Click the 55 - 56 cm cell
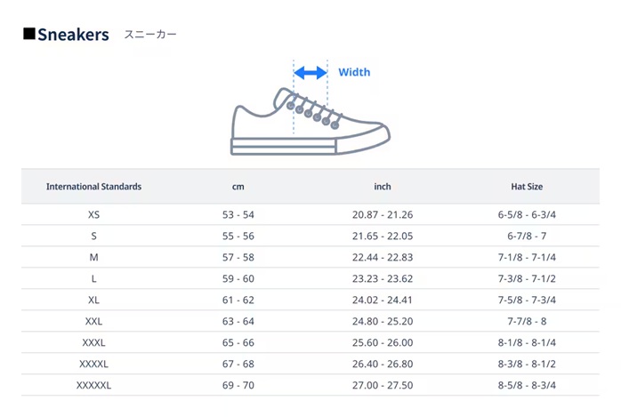The height and width of the screenshot is (417, 621). click(238, 236)
